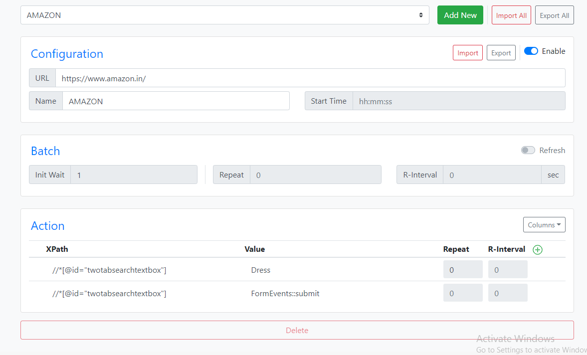Click the Import All button
The height and width of the screenshot is (355, 587).
pyautogui.click(x=511, y=15)
